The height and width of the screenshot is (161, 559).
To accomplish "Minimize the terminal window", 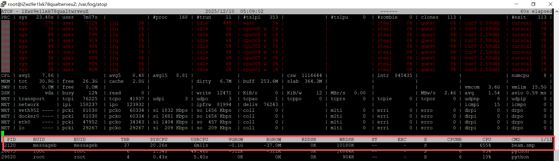I will 517,4.
